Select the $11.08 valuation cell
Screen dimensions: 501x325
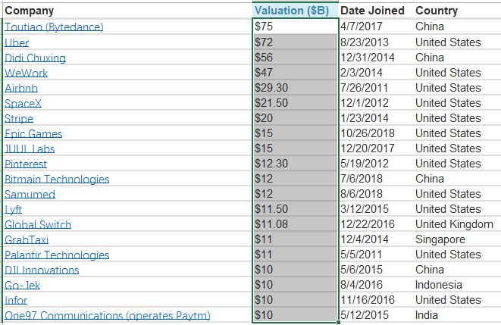click(296, 224)
